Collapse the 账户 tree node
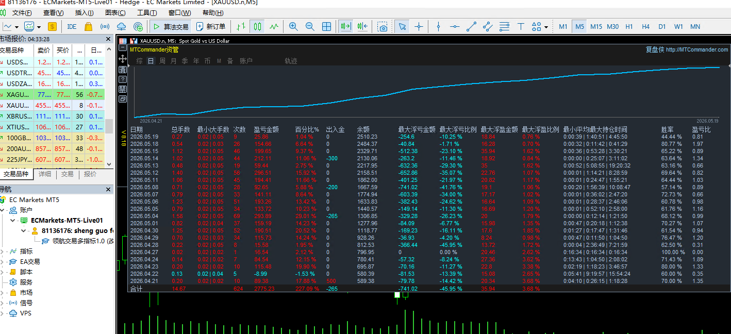731x334 pixels. tap(3, 210)
